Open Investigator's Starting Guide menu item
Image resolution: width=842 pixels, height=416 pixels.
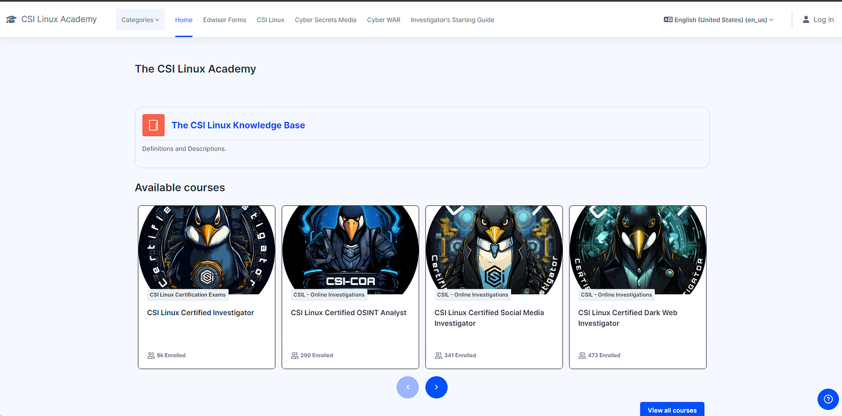(452, 20)
